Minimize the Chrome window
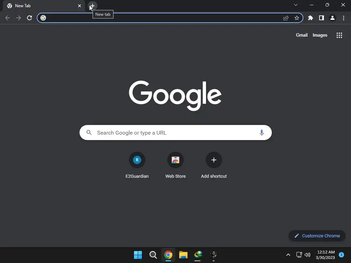 pos(312,5)
